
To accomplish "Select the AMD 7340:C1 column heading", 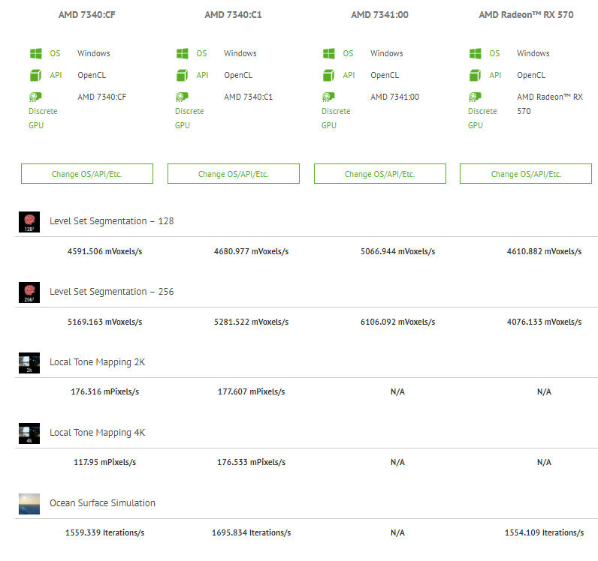I will [234, 15].
